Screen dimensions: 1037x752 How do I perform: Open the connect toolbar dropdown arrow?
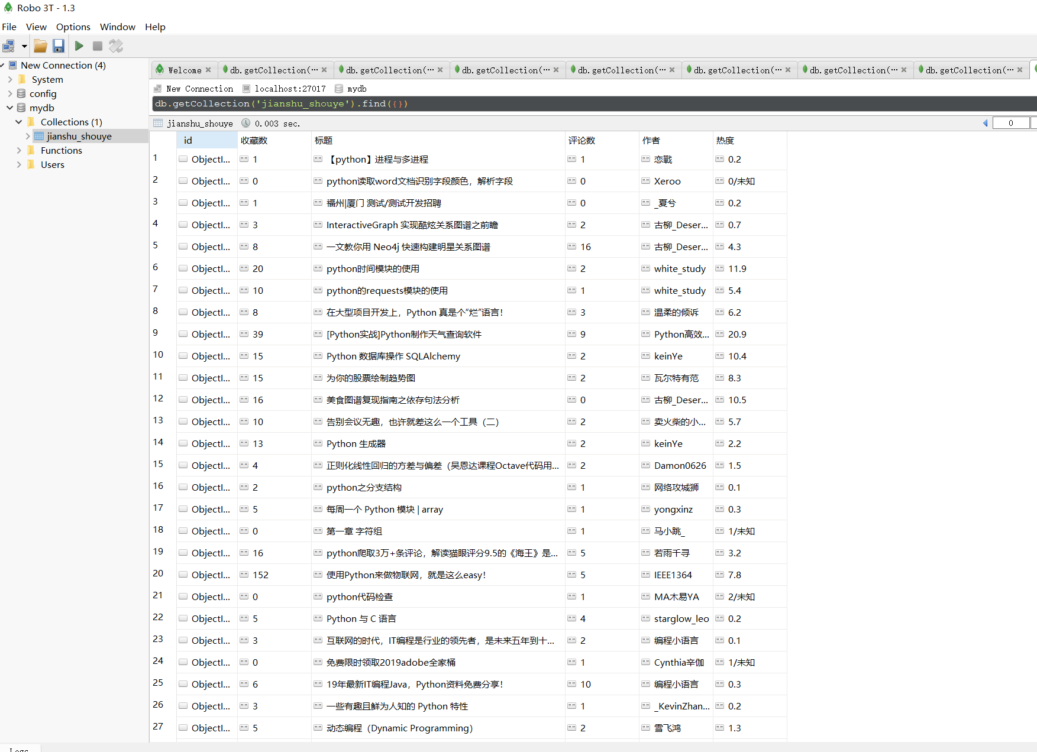[24, 46]
